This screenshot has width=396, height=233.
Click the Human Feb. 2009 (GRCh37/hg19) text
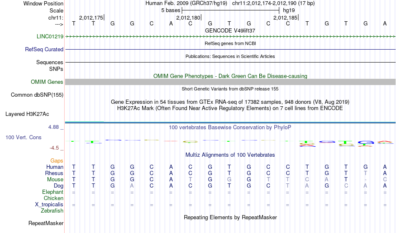point(186,3)
